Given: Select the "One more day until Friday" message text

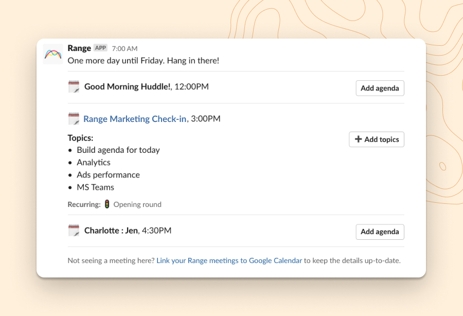Looking at the screenshot, I should pos(144,61).
